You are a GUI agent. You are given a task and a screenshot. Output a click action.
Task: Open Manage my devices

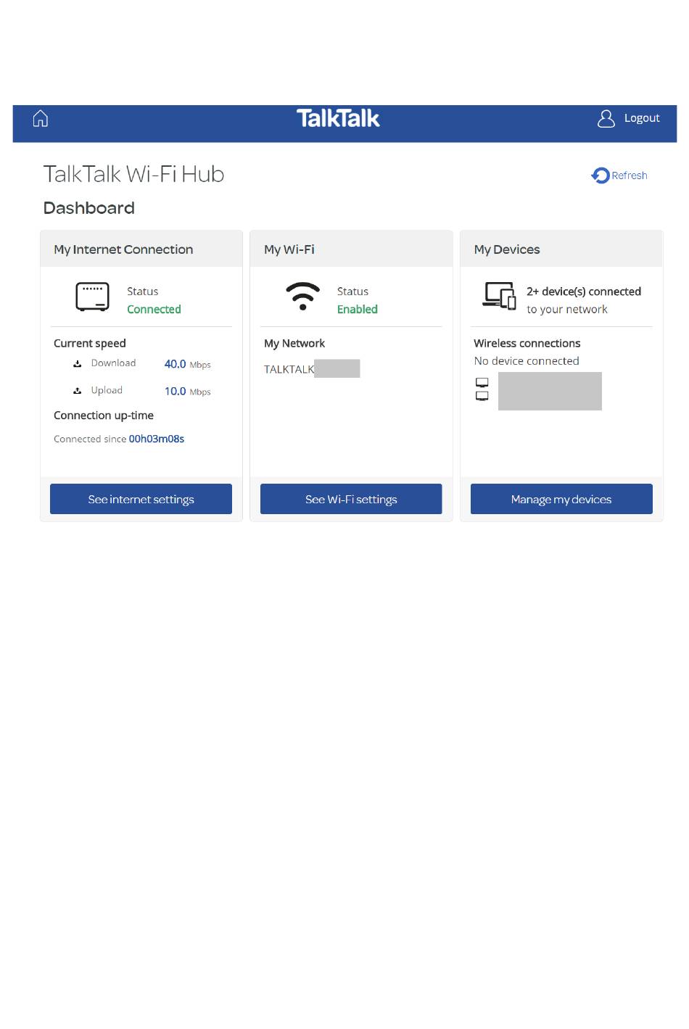[x=561, y=499]
